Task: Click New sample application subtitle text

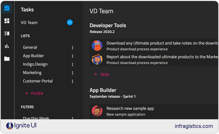Action: (x=126, y=115)
